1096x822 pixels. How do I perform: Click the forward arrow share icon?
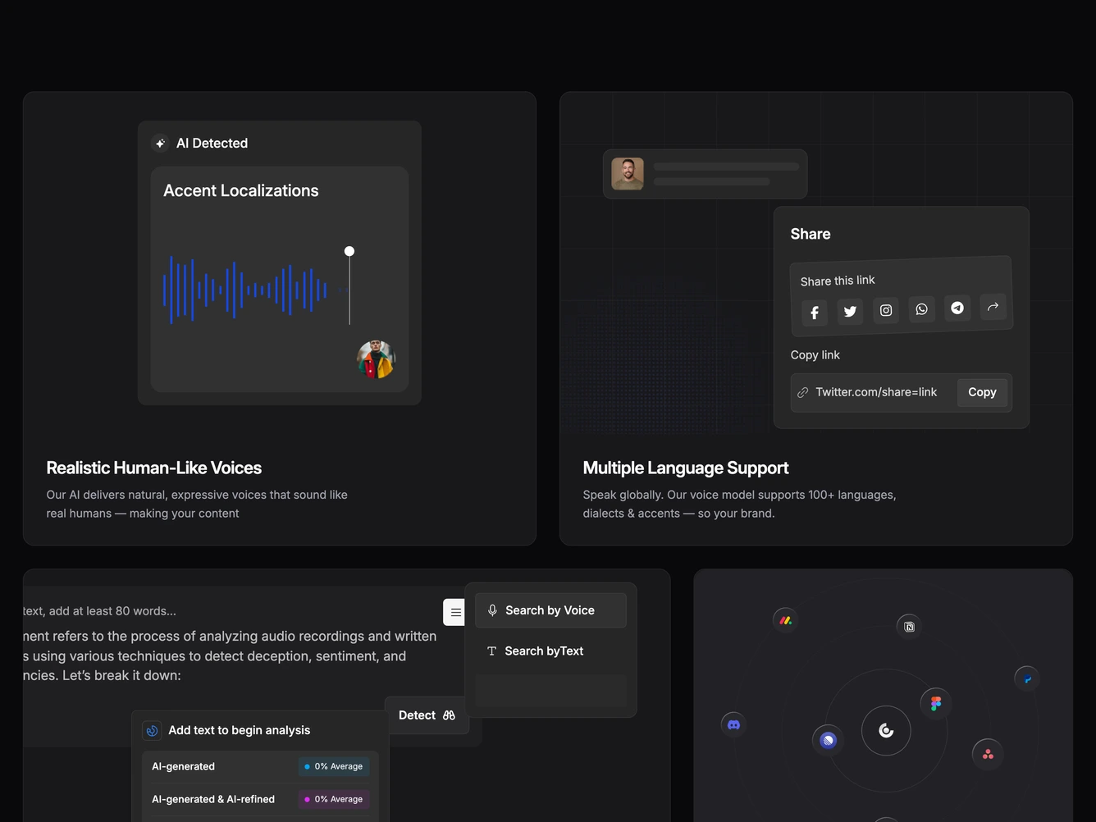(993, 307)
